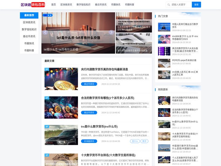Click purple thumbnail beside 六大龙头股 article
Viewport: 221px width, 166px height.
tap(164, 51)
